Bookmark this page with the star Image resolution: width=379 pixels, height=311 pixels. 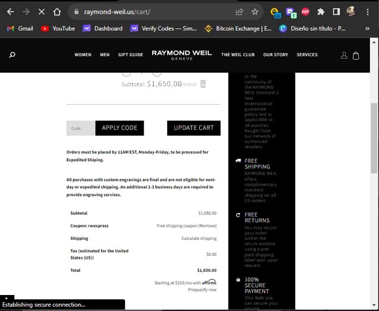(x=255, y=12)
